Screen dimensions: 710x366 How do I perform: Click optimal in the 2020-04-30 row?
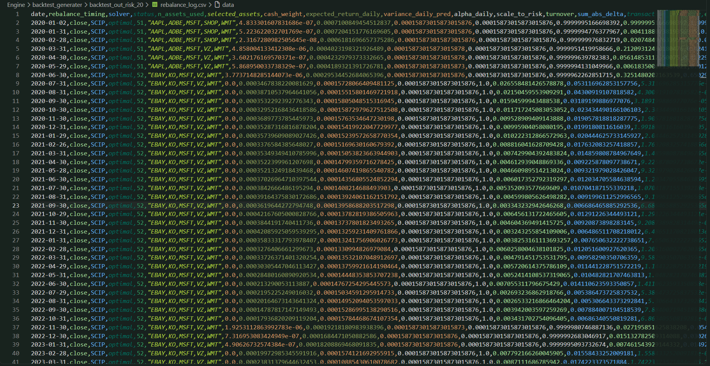click(121, 57)
